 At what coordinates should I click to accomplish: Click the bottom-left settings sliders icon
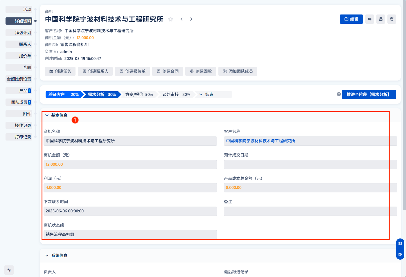[9, 270]
